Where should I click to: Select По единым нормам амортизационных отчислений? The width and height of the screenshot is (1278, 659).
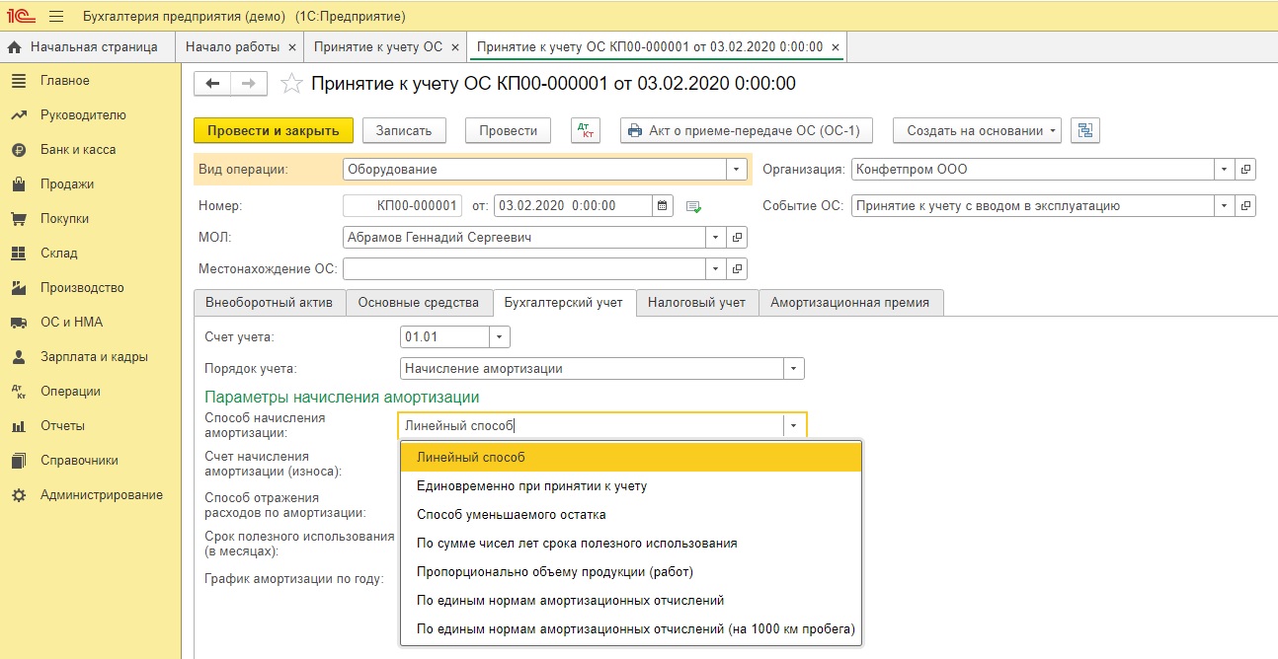coord(631,601)
